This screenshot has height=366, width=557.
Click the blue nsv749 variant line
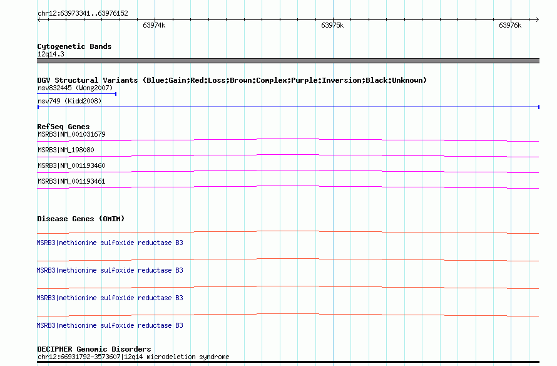[288, 107]
